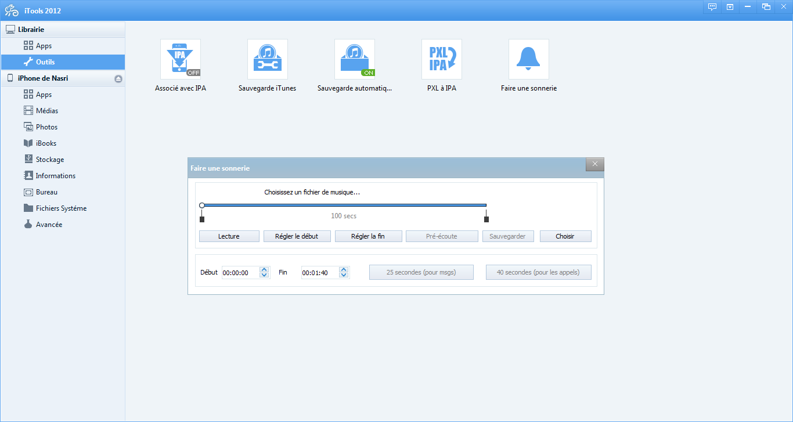Open the title bar dropdown menu
Viewport: 793px width, 422px height.
tap(730, 7)
